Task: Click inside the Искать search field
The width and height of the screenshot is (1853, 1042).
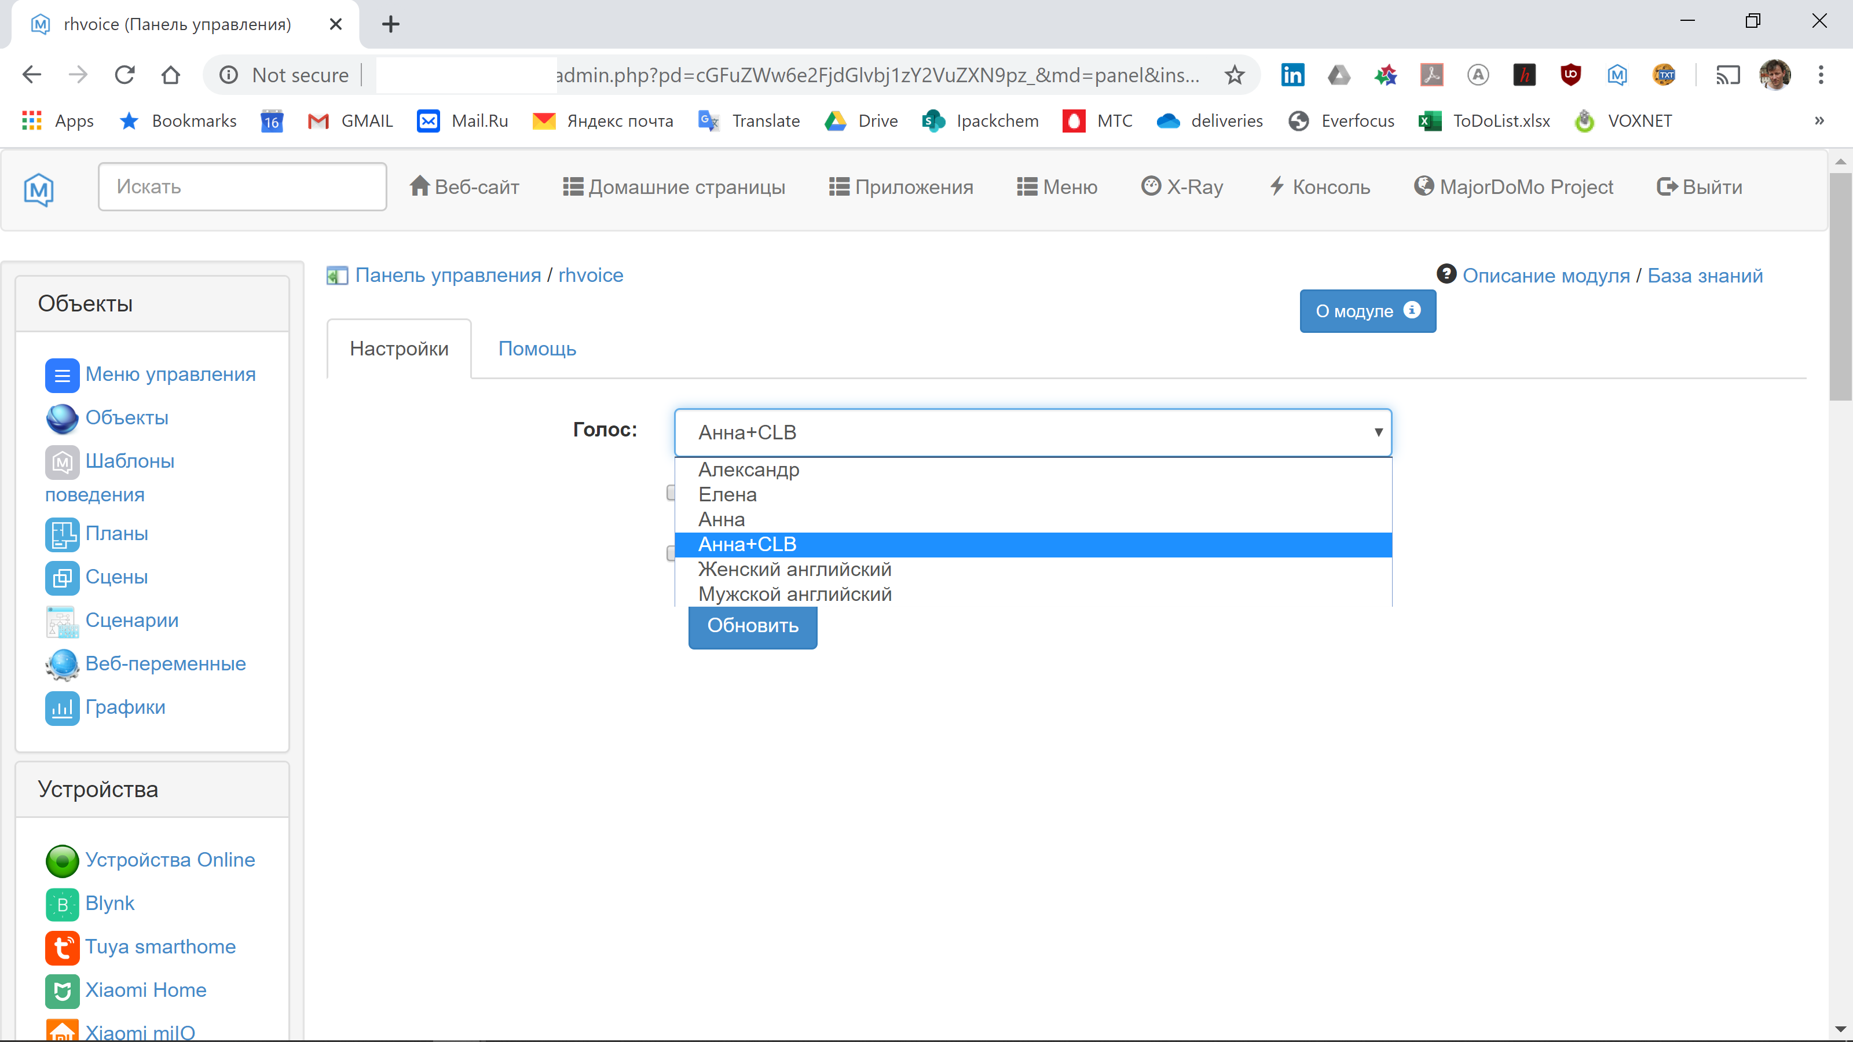Action: [241, 186]
